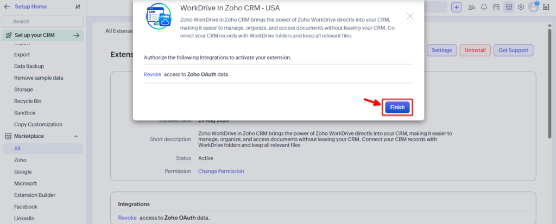Click the rocket icon beside Set up your CRM

pos(9,35)
